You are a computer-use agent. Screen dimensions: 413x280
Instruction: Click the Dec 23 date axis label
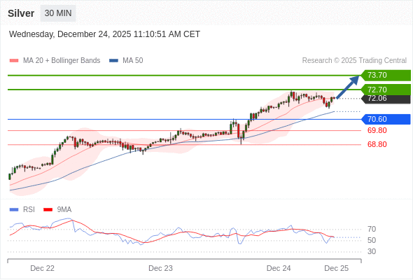point(161,268)
